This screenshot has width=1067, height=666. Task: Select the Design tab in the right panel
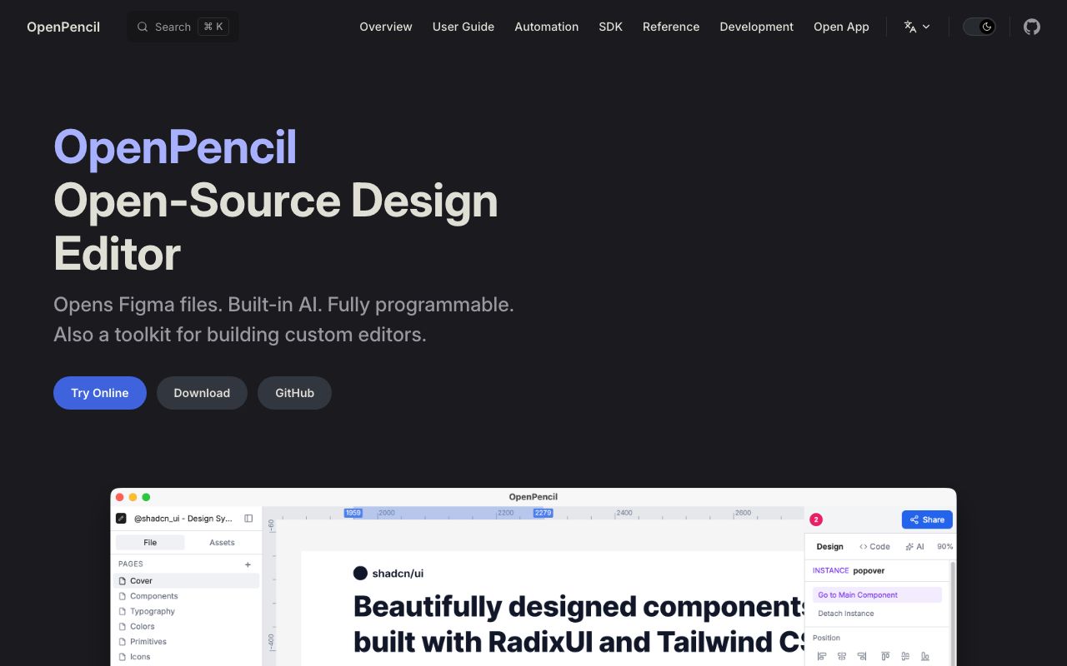pyautogui.click(x=830, y=547)
